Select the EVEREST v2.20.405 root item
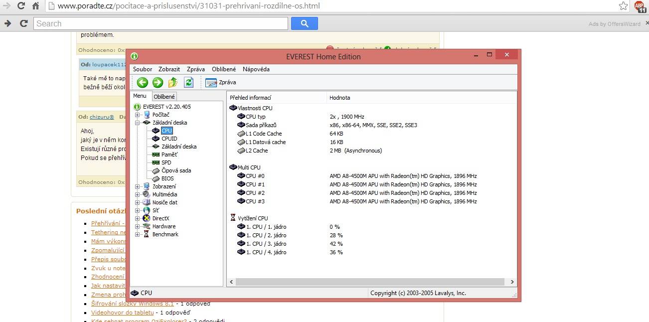Screen dimensions: 649x322 [x=162, y=107]
